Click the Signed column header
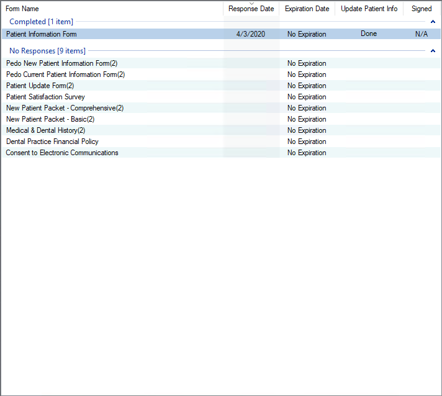 pyautogui.click(x=422, y=9)
